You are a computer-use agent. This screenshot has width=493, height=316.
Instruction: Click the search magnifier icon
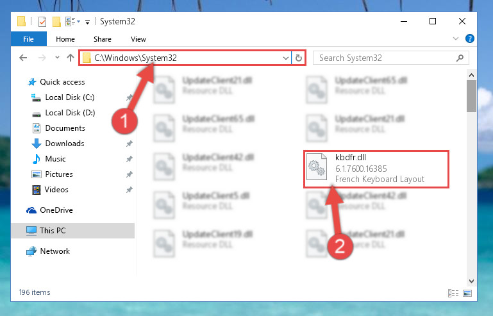tap(460, 58)
